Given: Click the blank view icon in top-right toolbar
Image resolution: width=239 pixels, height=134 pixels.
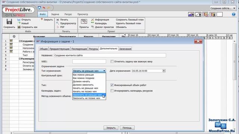Looking at the screenshot, I should [220, 15].
